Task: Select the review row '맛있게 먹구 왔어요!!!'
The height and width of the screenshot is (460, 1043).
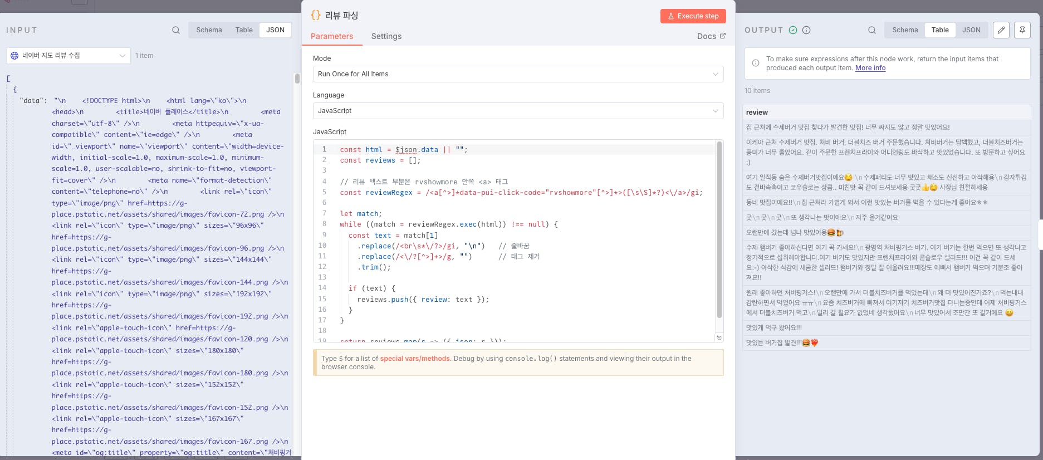Action: coord(887,328)
